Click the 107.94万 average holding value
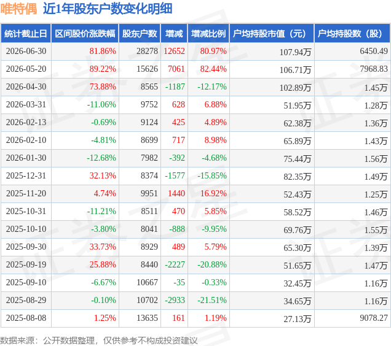 click(x=295, y=52)
